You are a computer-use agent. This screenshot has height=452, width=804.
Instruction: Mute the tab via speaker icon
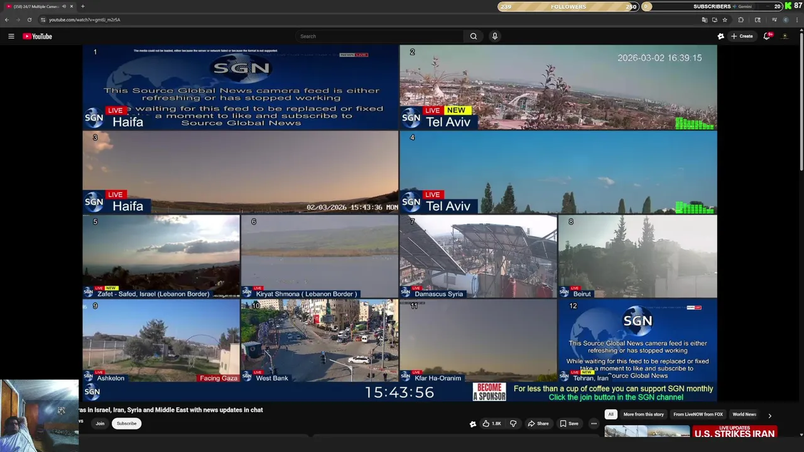coord(63,6)
